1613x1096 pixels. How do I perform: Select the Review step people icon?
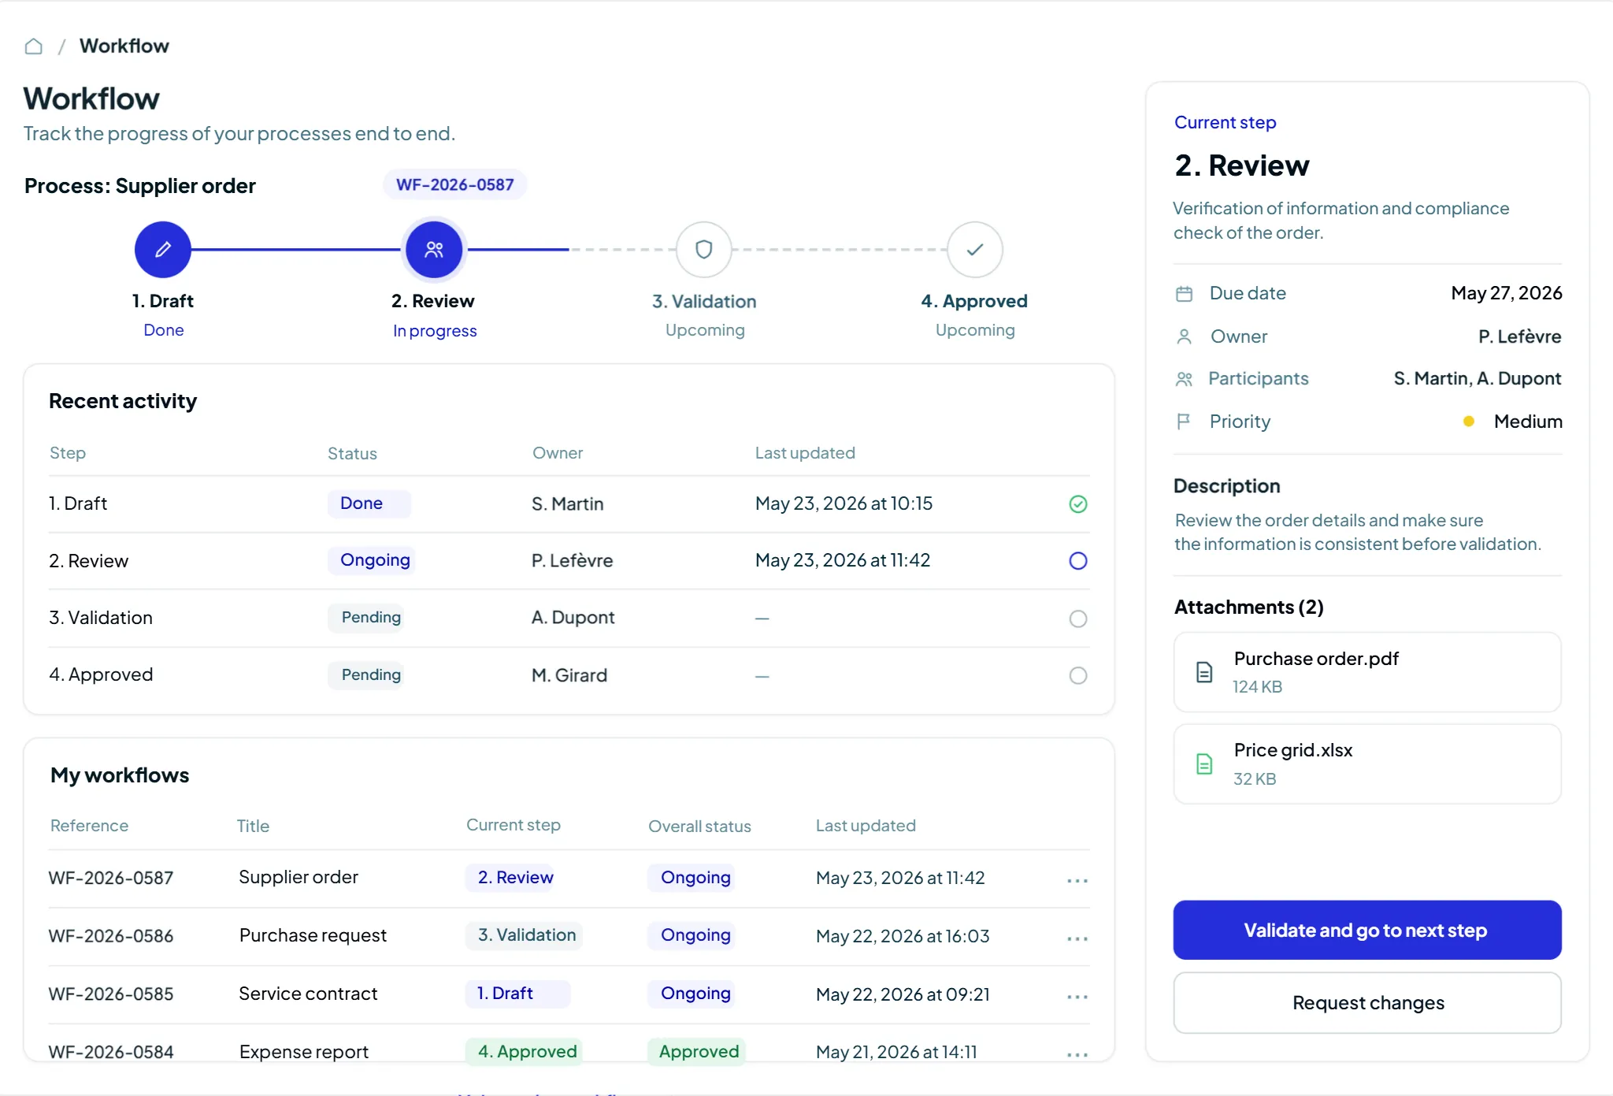(x=434, y=250)
